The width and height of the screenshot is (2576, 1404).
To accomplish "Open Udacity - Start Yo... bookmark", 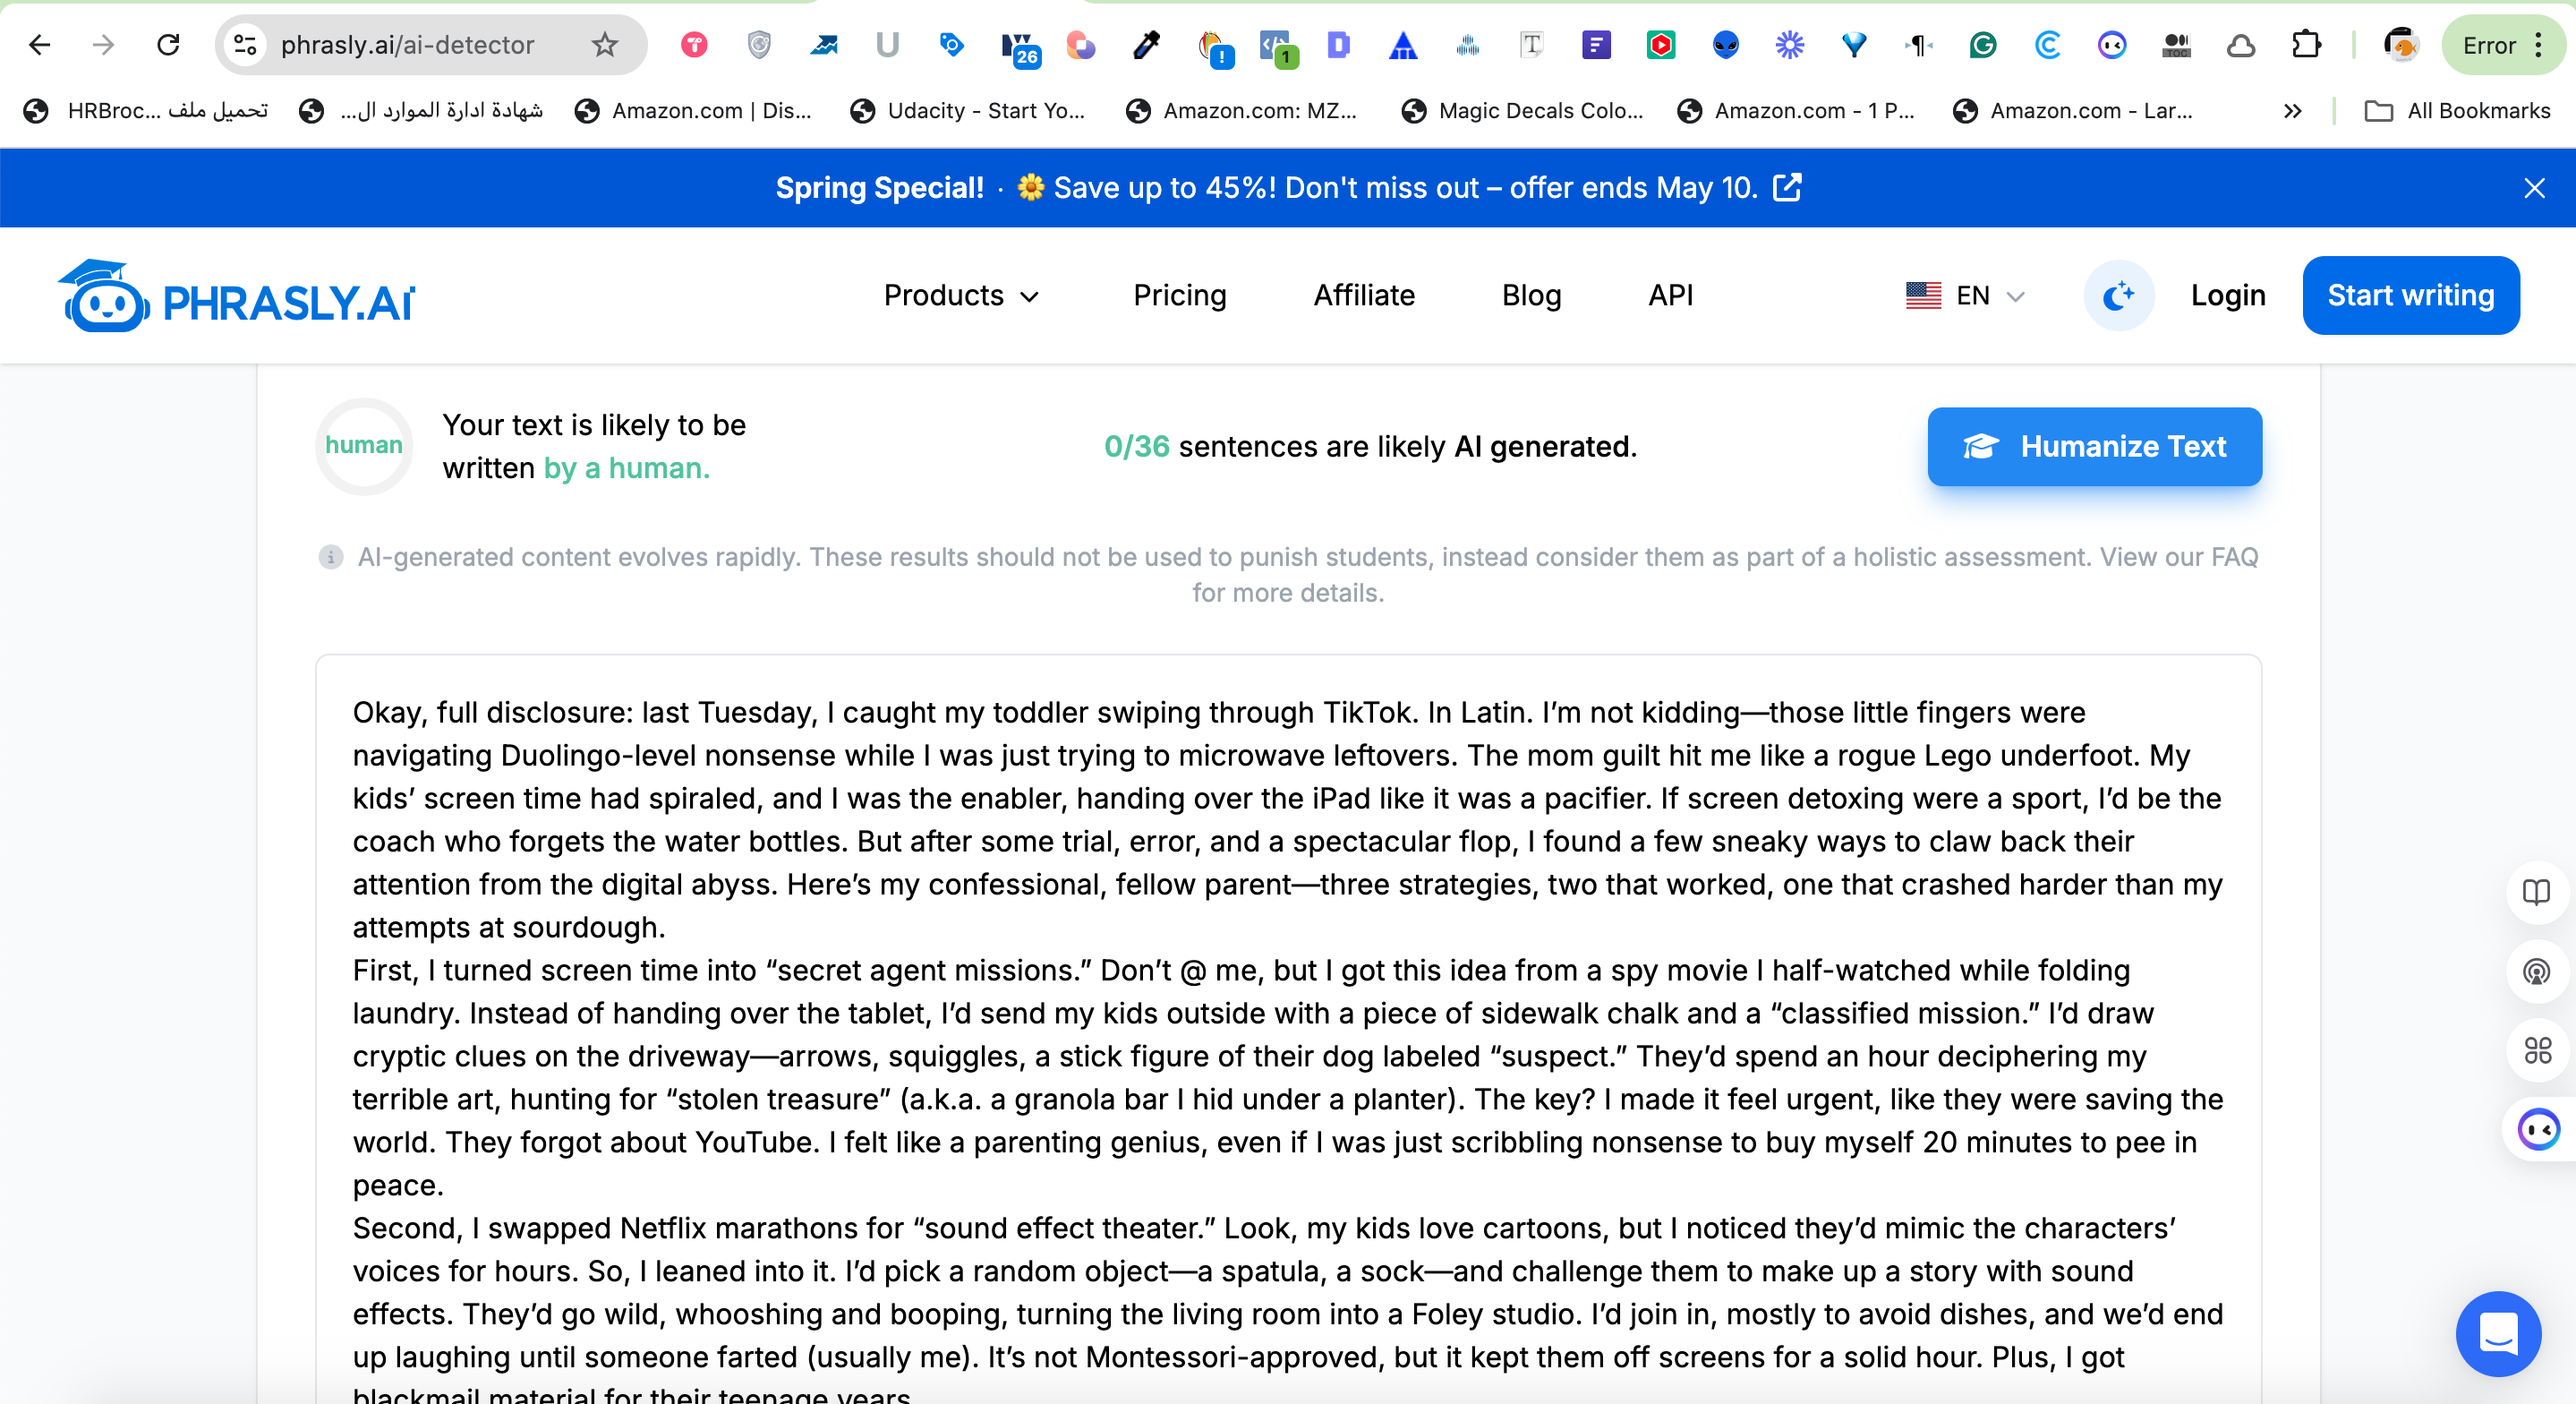I will click(968, 111).
